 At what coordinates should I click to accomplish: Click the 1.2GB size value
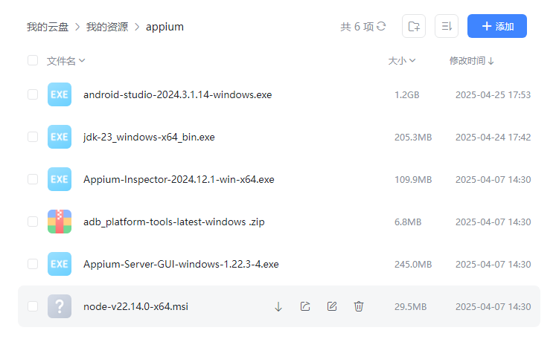point(406,95)
